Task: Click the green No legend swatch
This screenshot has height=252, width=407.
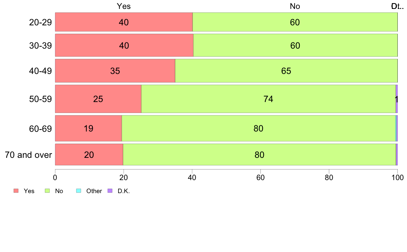Action: pos(47,191)
